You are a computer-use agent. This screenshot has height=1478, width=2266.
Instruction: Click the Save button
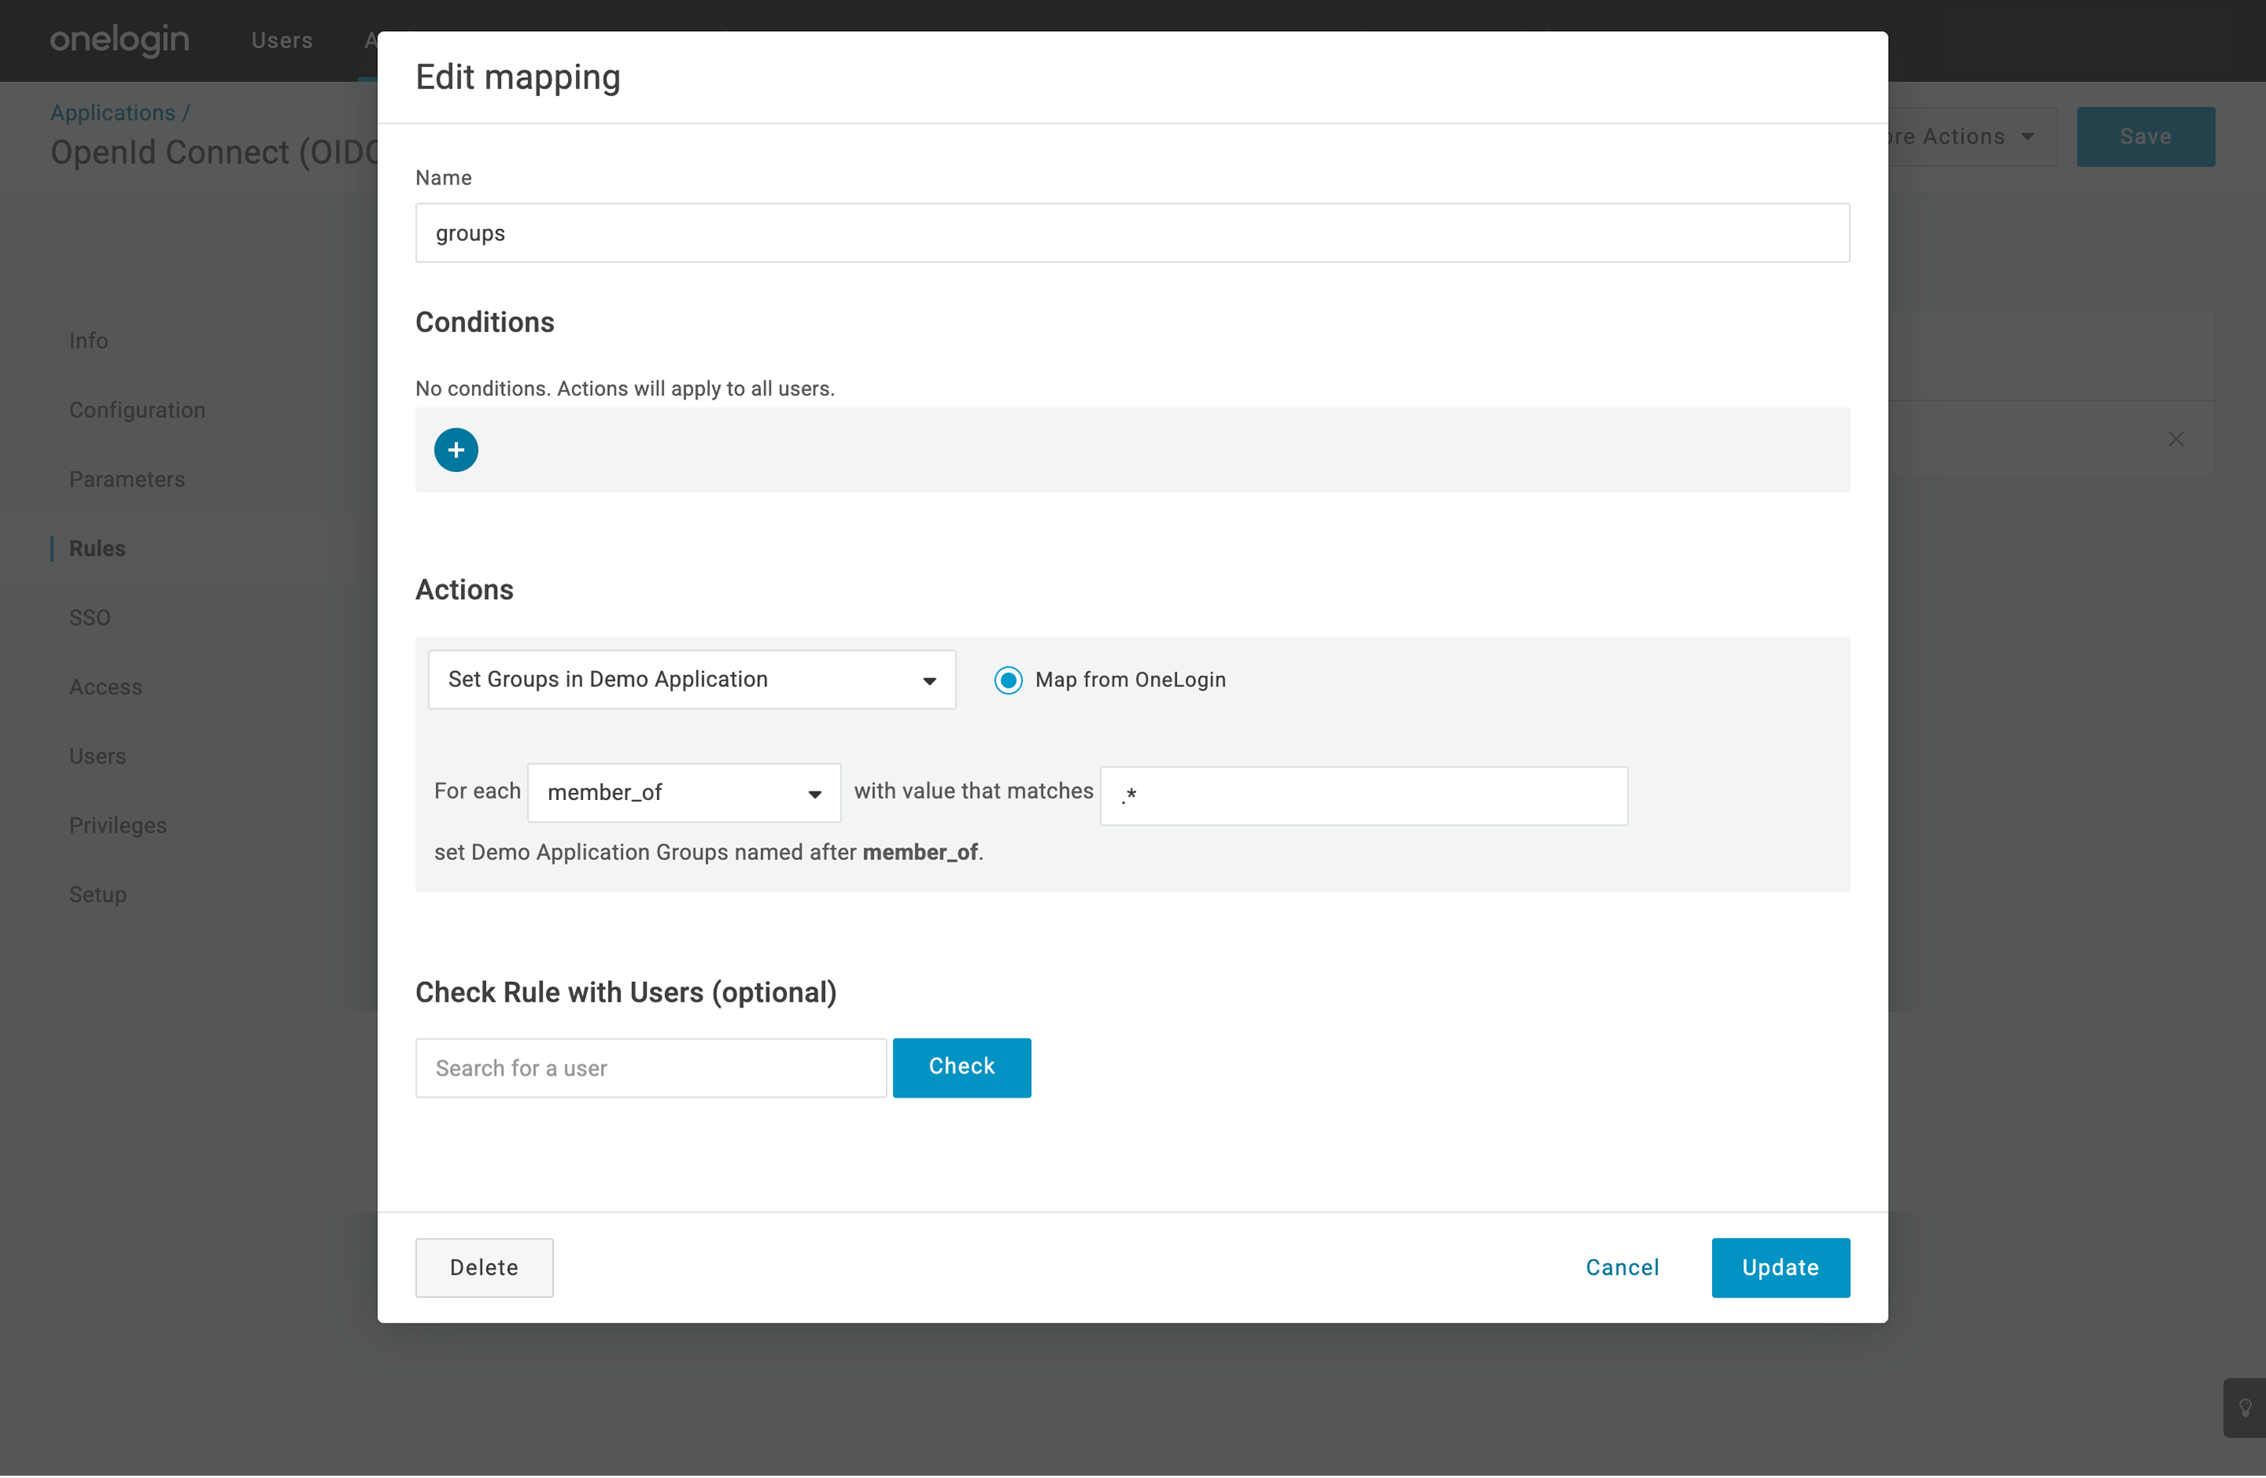(2145, 136)
